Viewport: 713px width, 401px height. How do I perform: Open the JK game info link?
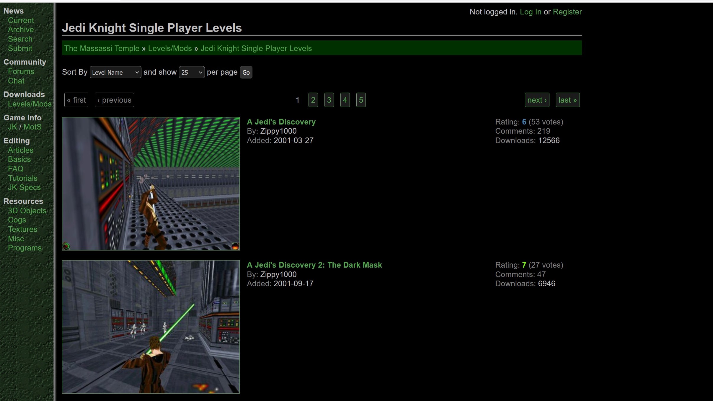tap(12, 127)
